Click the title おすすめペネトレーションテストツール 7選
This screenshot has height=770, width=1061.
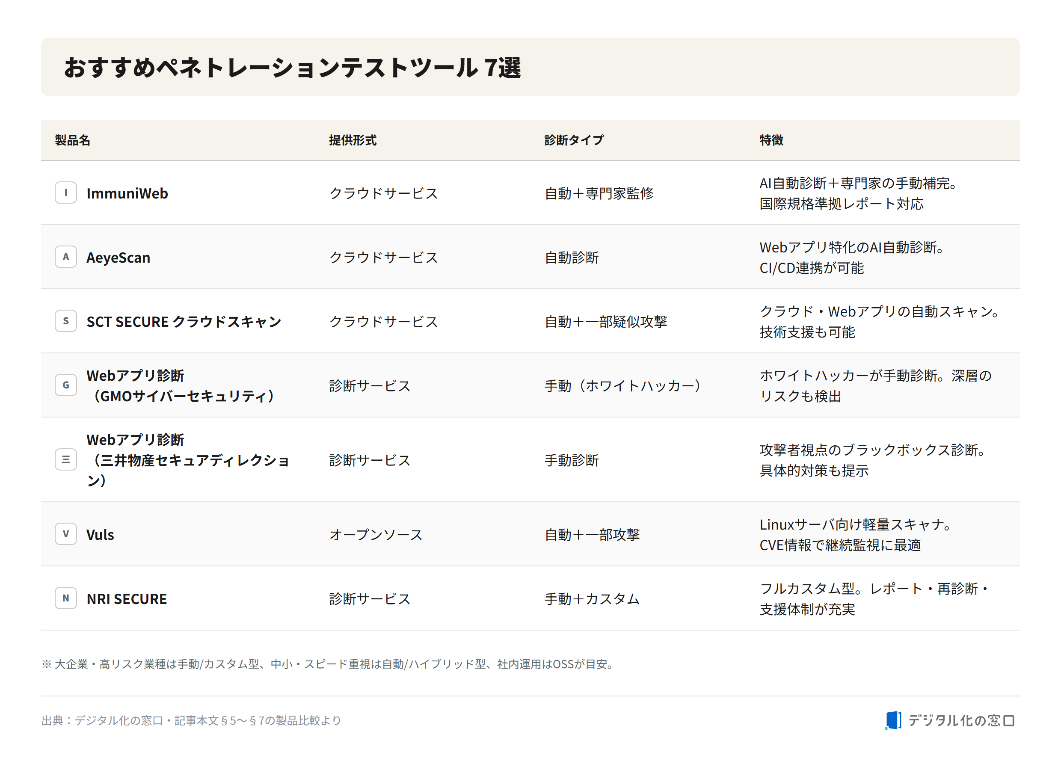tap(292, 67)
